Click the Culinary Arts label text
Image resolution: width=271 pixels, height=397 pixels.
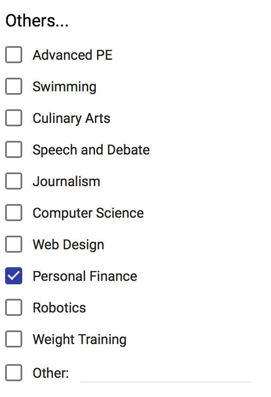pyautogui.click(x=71, y=118)
